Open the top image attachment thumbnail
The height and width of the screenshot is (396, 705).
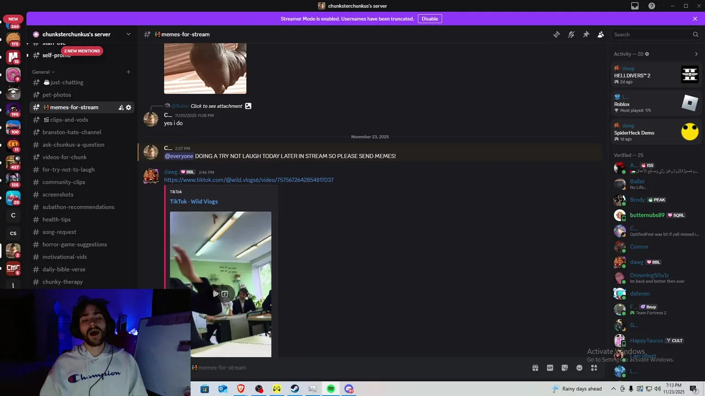tap(205, 68)
